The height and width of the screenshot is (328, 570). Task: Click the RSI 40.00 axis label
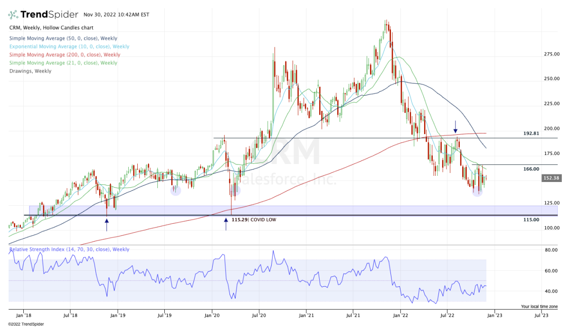click(551, 291)
